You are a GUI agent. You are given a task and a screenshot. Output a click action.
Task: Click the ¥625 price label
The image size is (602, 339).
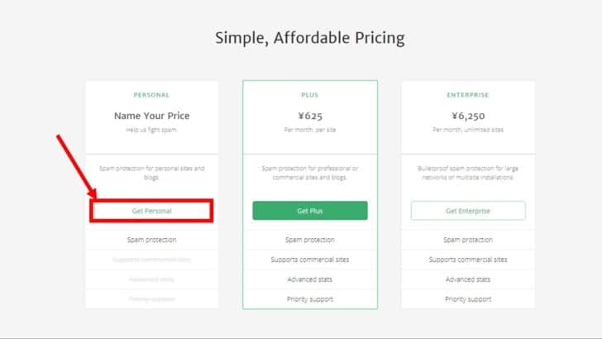point(310,116)
